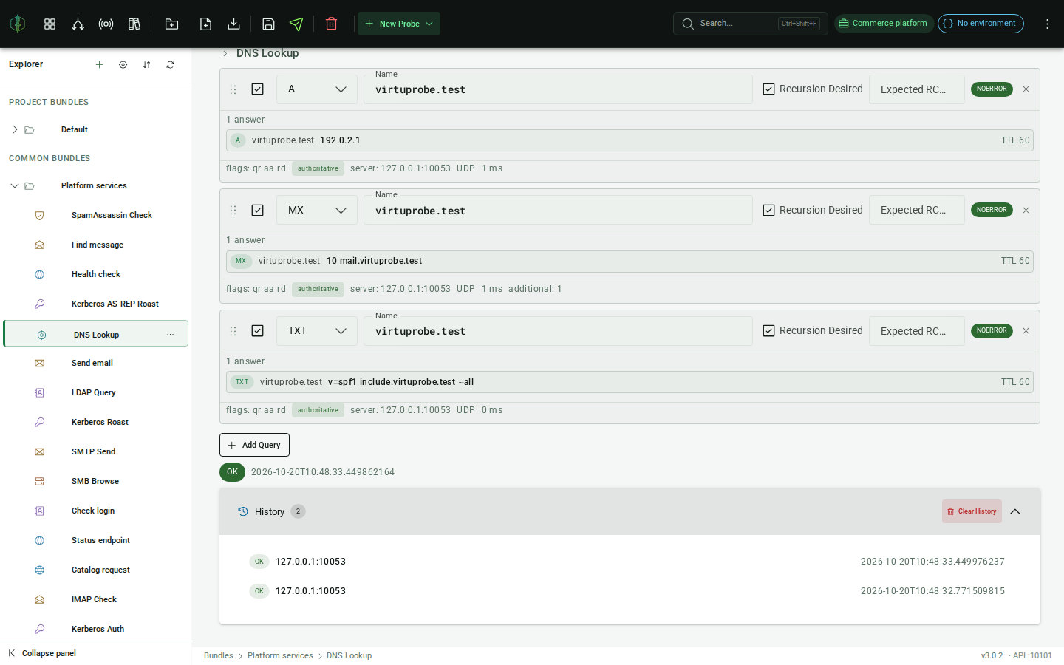Uncheck Recursion Desired on A query
The width and height of the screenshot is (1064, 665).
(x=768, y=89)
